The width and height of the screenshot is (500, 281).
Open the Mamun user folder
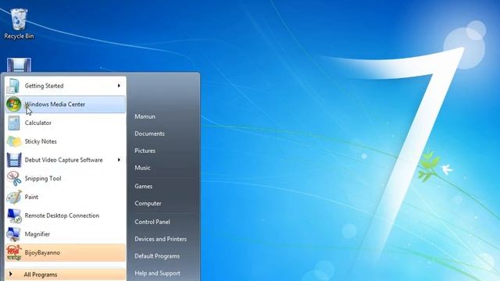[145, 116]
